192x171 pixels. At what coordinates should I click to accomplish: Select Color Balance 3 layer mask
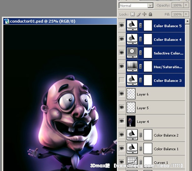point(148,80)
